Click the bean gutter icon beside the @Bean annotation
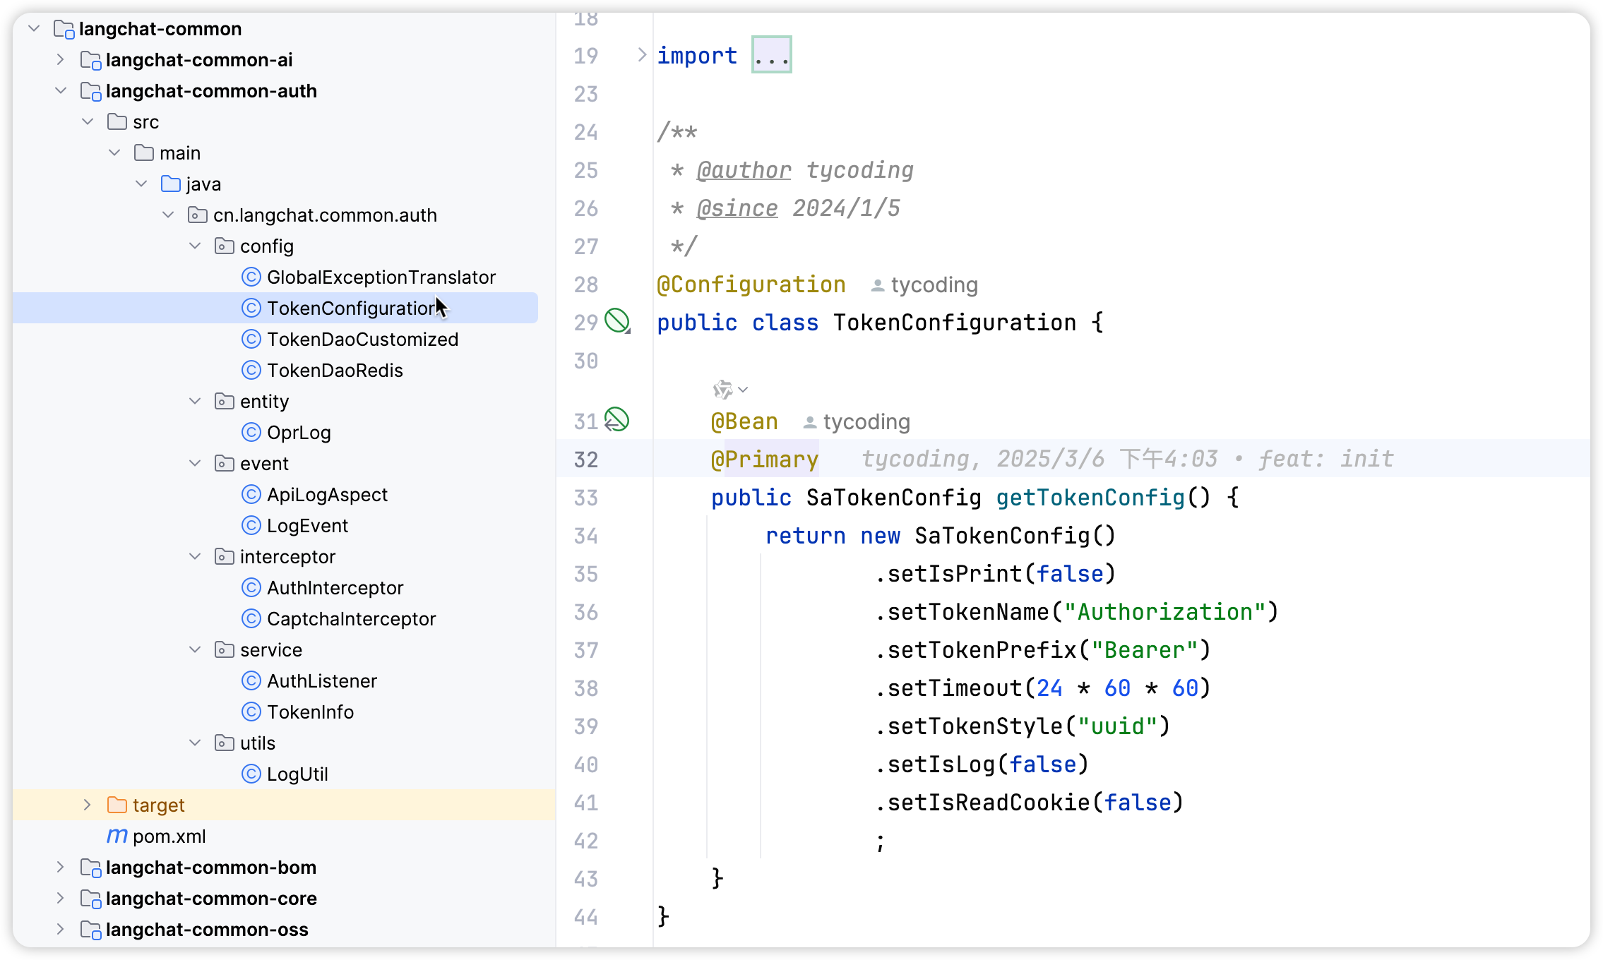This screenshot has width=1603, height=960. [616, 420]
